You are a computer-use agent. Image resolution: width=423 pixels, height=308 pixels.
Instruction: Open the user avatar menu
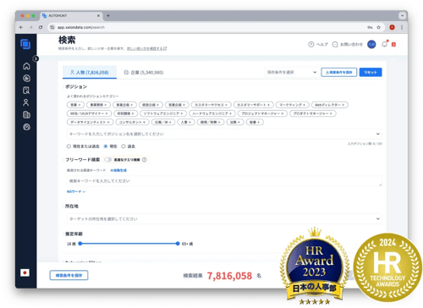click(x=371, y=44)
